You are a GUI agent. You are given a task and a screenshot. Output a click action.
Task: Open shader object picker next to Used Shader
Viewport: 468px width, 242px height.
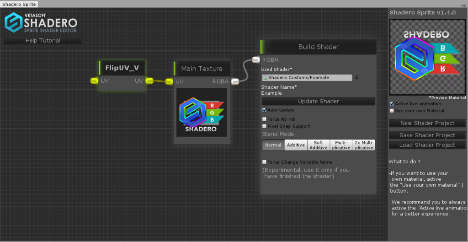pyautogui.click(x=356, y=78)
